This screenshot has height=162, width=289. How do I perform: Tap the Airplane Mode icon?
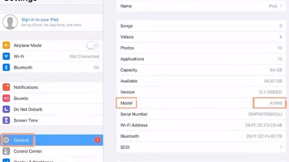coord(6,45)
